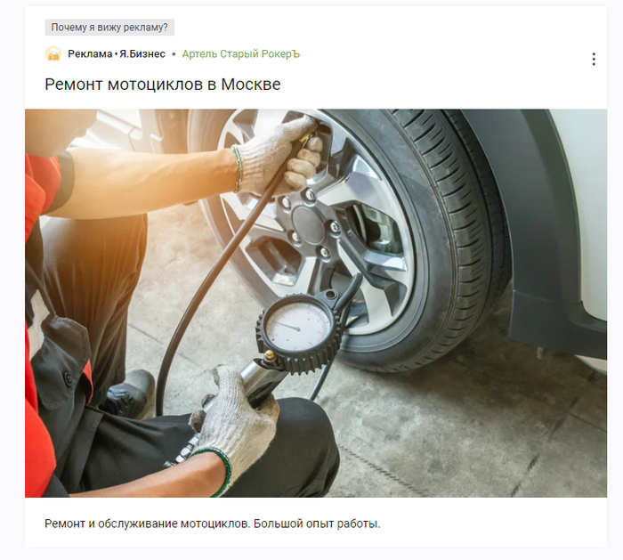Image resolution: width=623 pixels, height=560 pixels.
Task: Click the brass valve fitting on the gauge
Action: (x=269, y=355)
